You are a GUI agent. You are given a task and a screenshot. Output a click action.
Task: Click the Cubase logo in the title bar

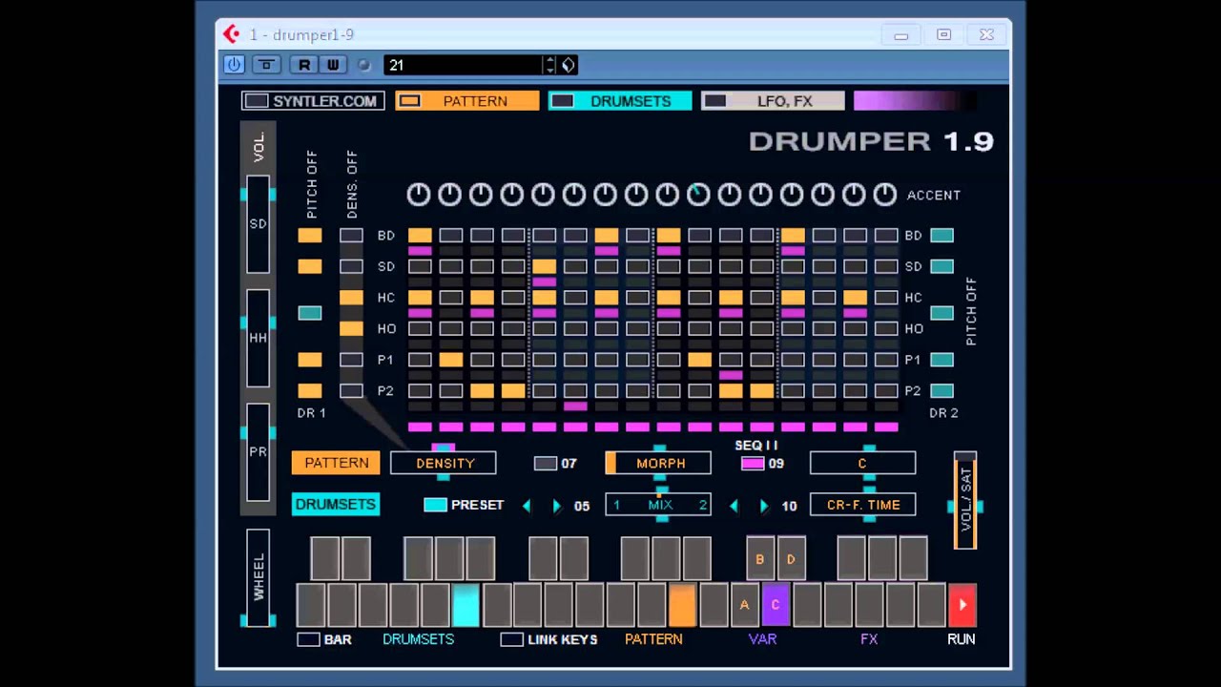232,34
